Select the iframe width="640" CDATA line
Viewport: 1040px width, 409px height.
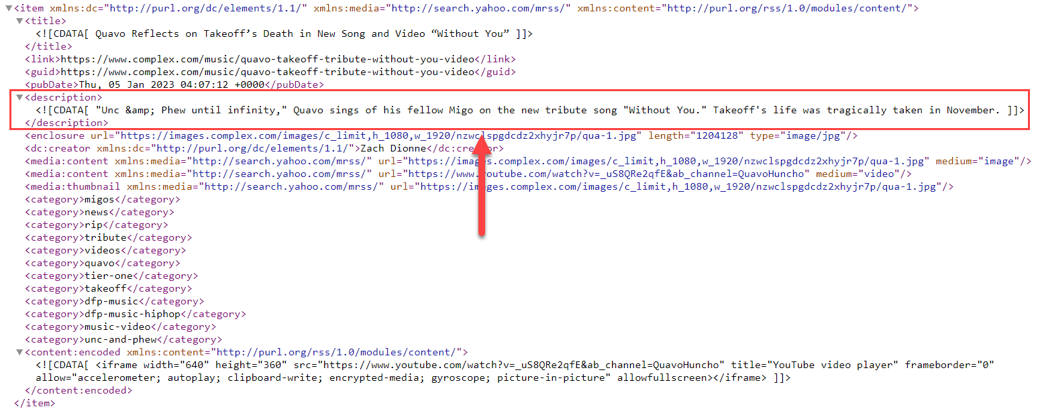[515, 365]
